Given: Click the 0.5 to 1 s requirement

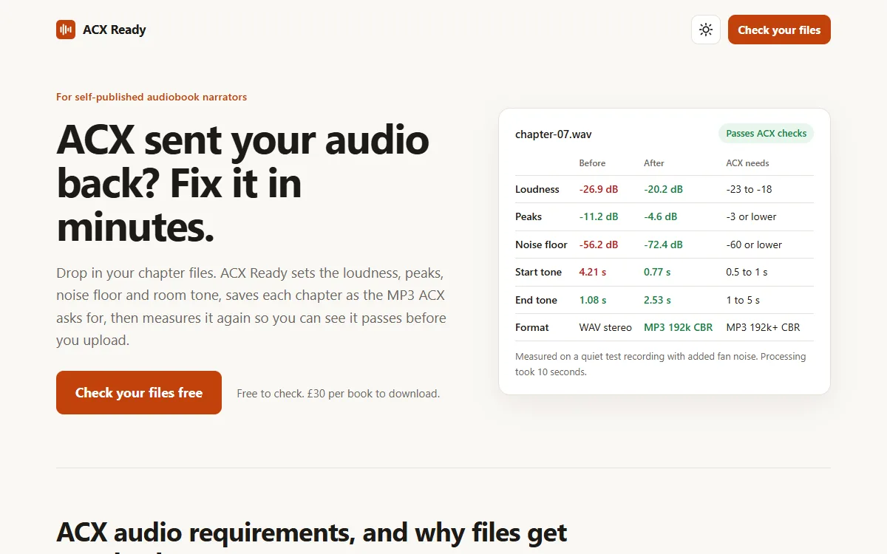Looking at the screenshot, I should (747, 272).
